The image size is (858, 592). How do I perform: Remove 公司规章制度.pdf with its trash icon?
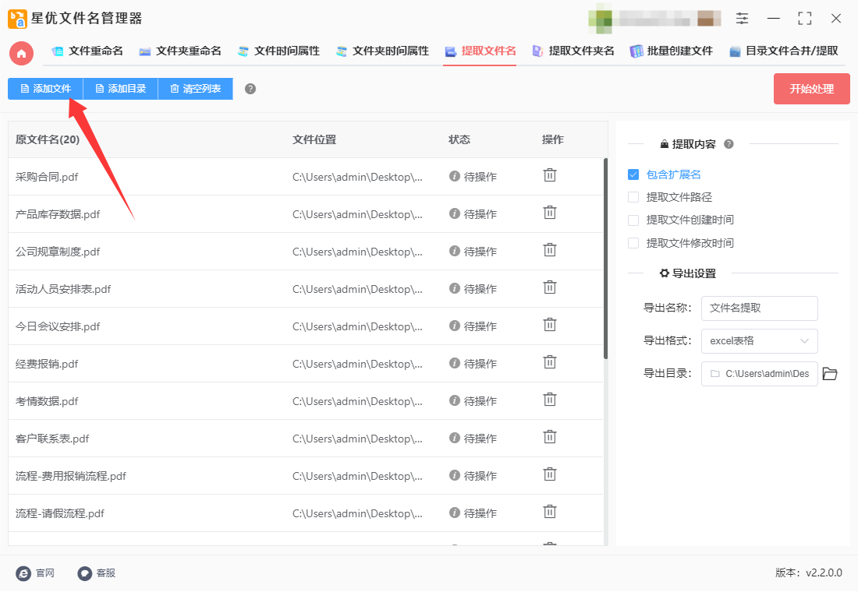click(550, 250)
